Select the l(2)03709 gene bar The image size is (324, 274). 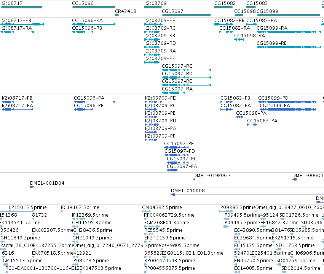click(x=153, y=7)
